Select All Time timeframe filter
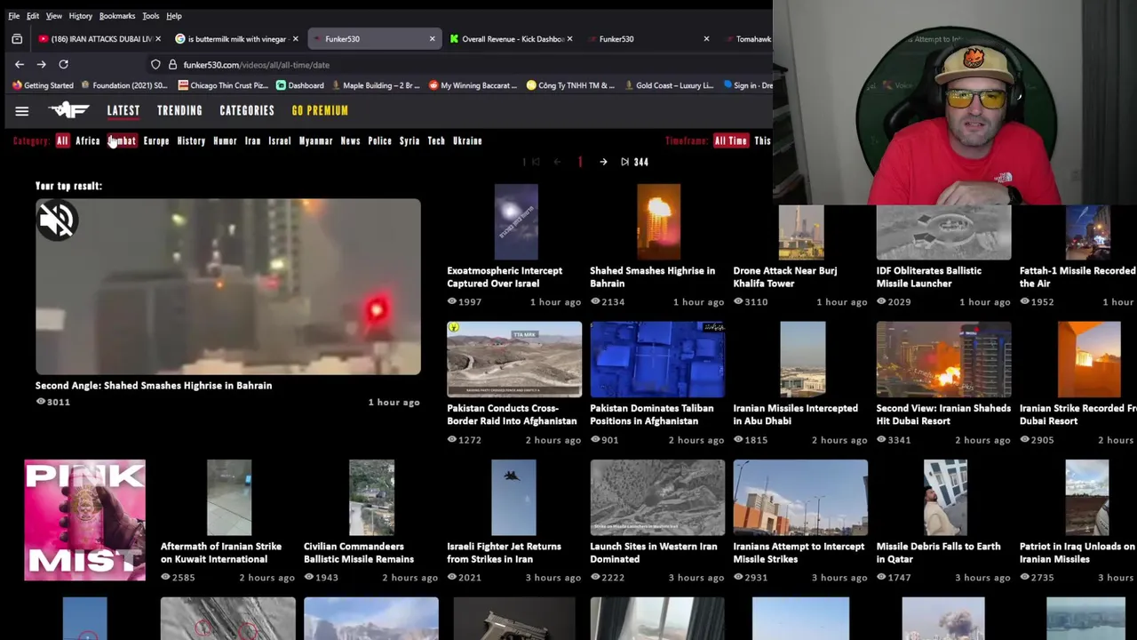1137x640 pixels. [x=731, y=140]
